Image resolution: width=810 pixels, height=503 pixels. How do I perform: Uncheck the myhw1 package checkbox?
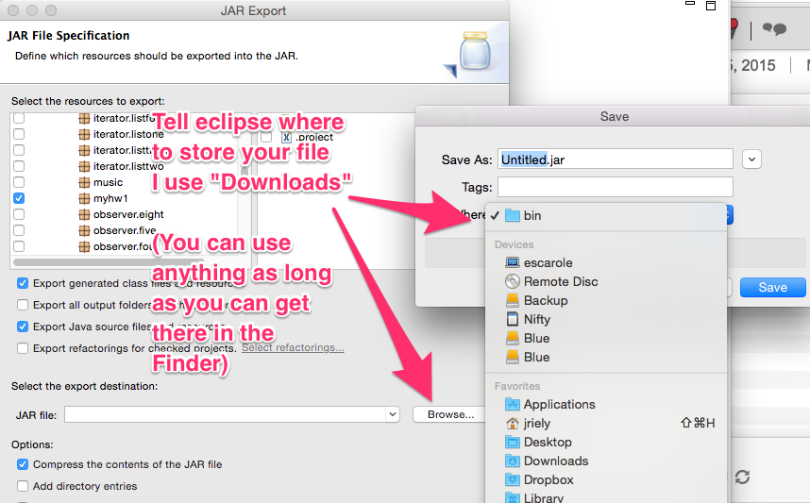point(19,199)
